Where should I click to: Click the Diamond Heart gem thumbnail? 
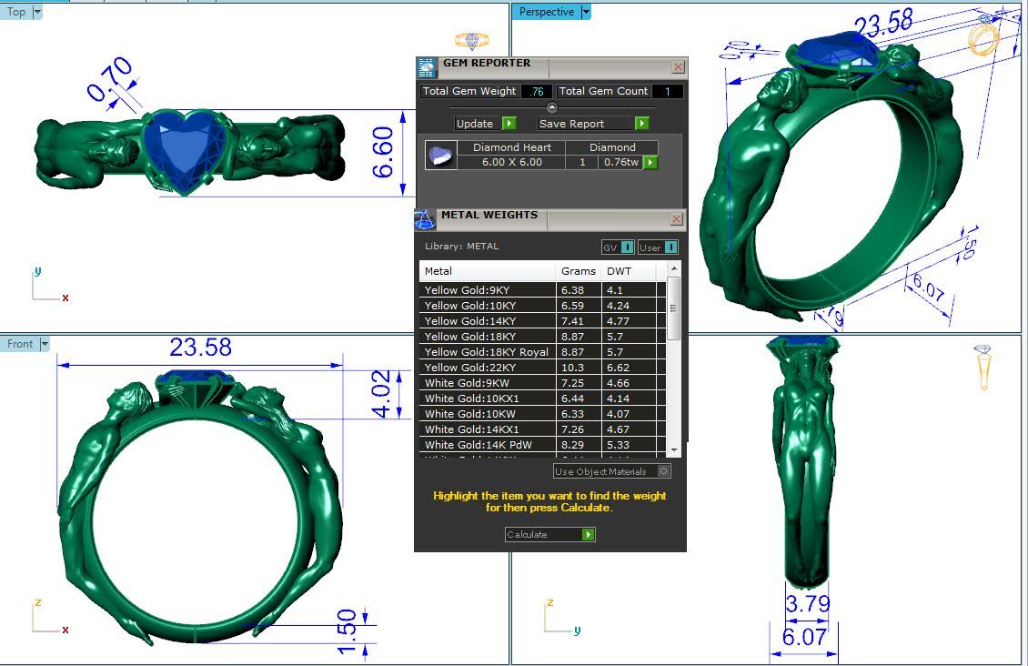coord(441,156)
